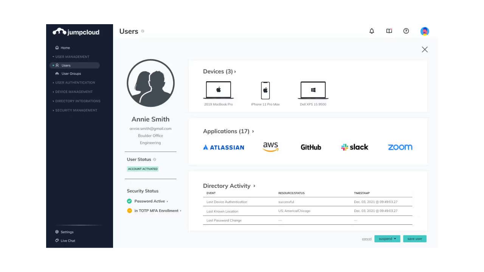
Task: Open the GitHub application
Action: tap(311, 147)
